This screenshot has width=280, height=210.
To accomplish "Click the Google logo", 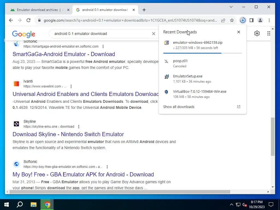I will click(x=24, y=34).
